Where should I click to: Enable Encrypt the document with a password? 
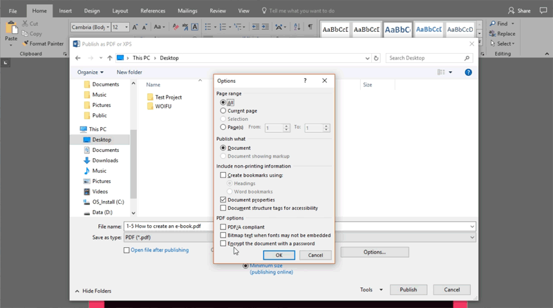click(x=223, y=244)
